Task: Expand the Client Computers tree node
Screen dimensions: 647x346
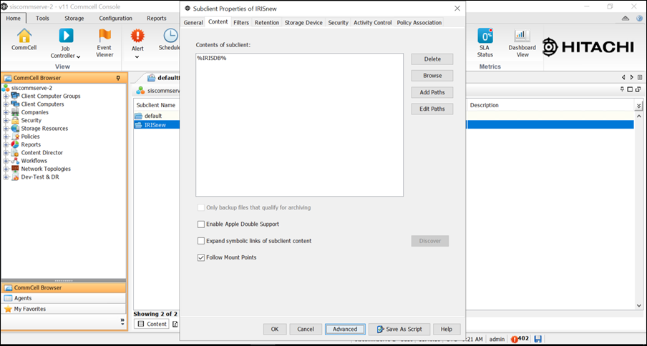Action: pyautogui.click(x=6, y=104)
